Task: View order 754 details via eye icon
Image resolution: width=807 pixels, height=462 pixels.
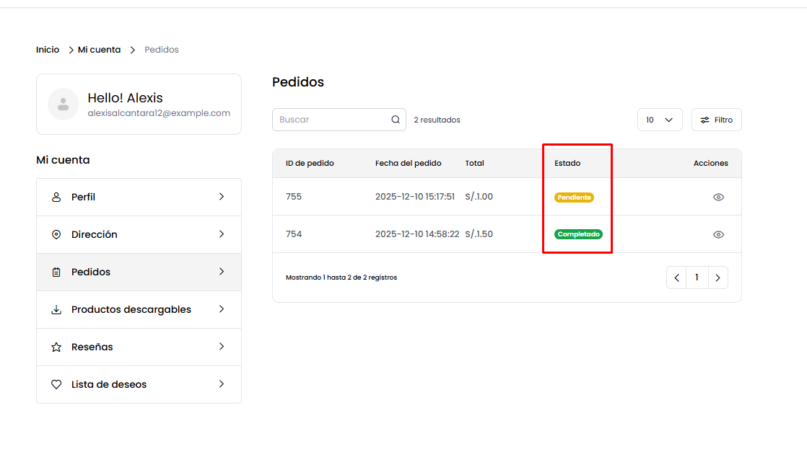Action: pyautogui.click(x=718, y=234)
